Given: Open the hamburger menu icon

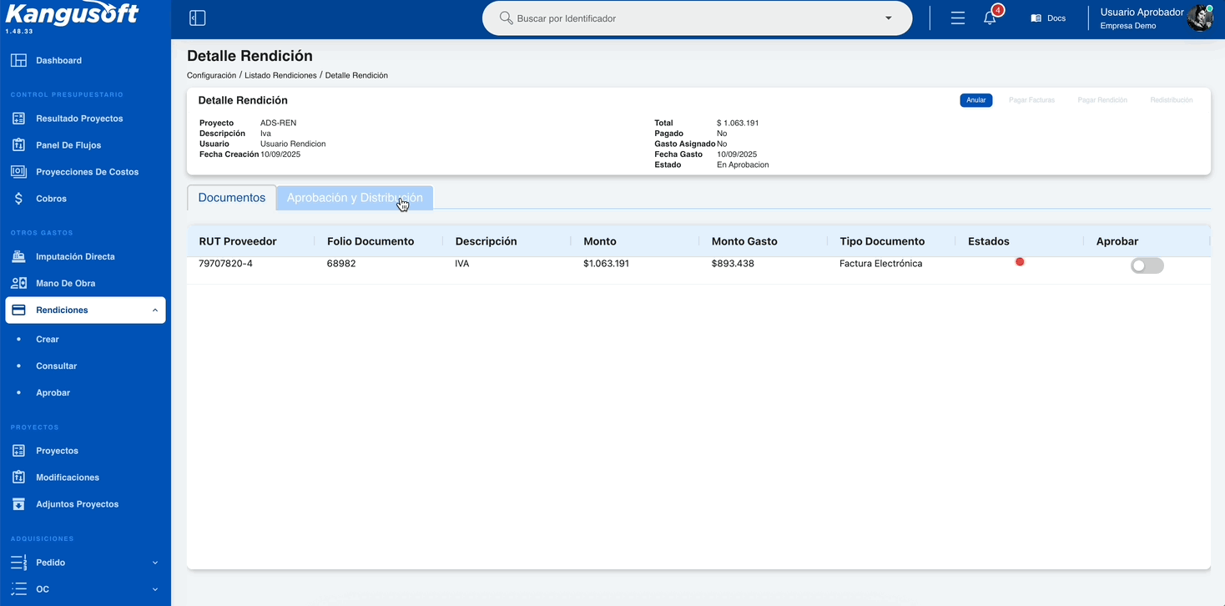Looking at the screenshot, I should coord(958,18).
